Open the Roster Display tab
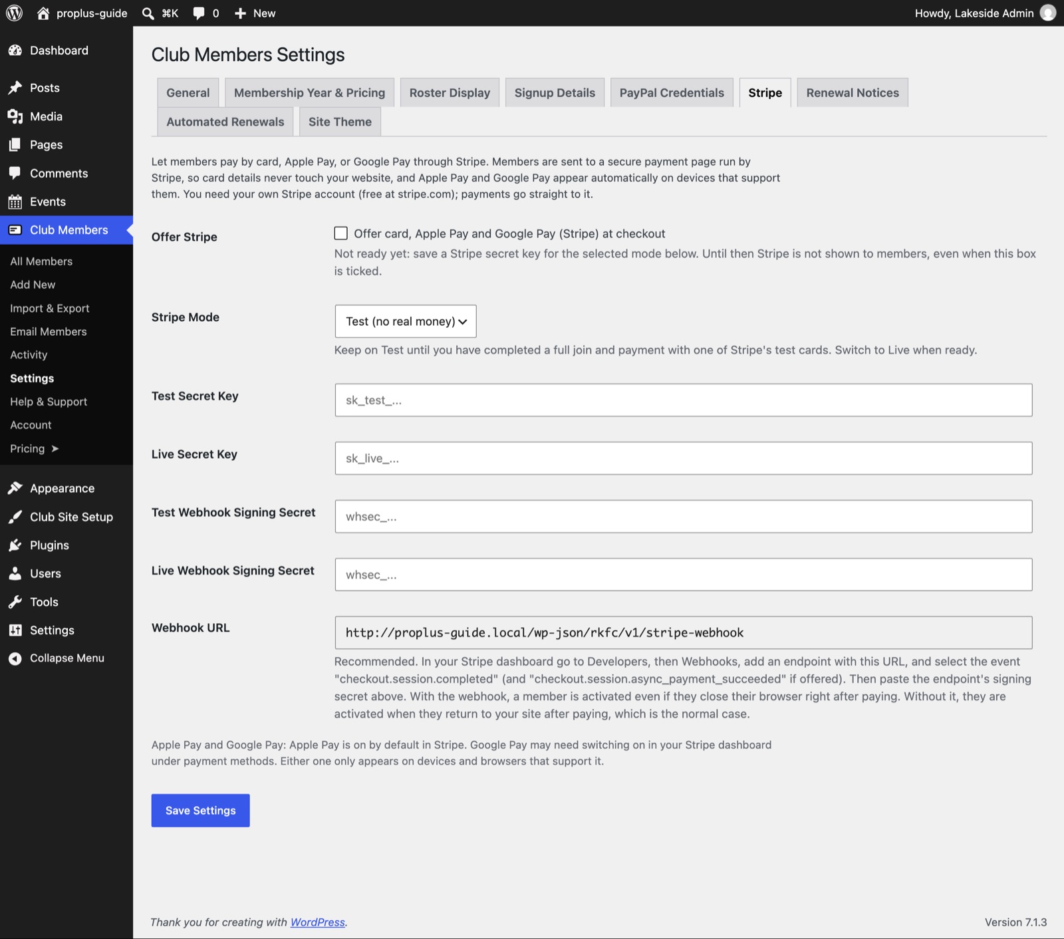This screenshot has height=939, width=1064. 450,92
